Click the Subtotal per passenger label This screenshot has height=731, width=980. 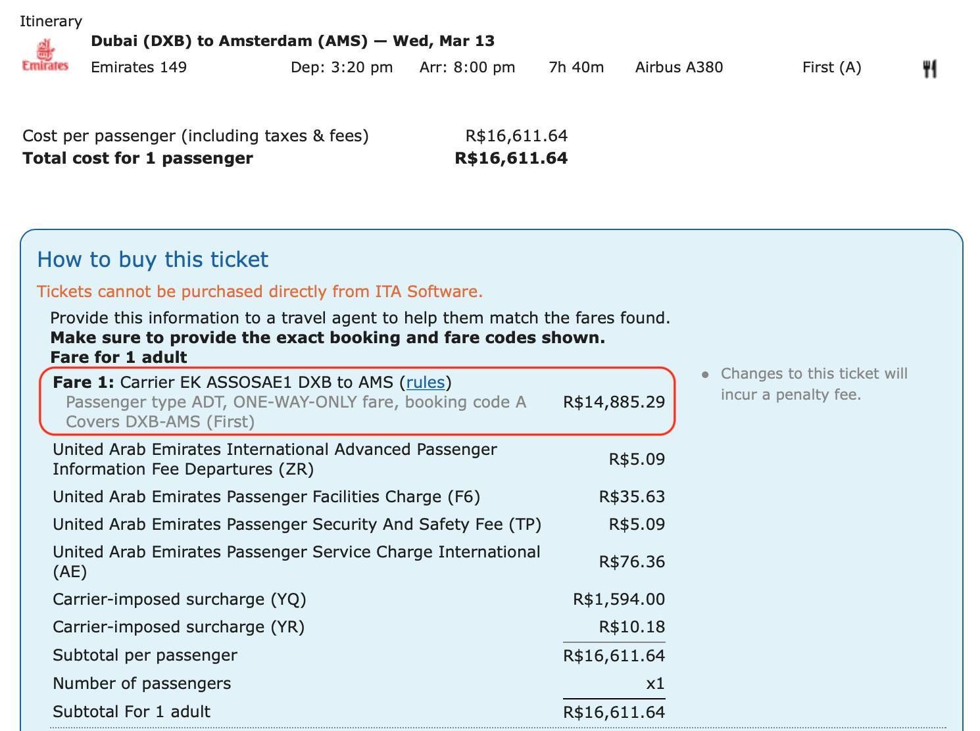click(145, 655)
